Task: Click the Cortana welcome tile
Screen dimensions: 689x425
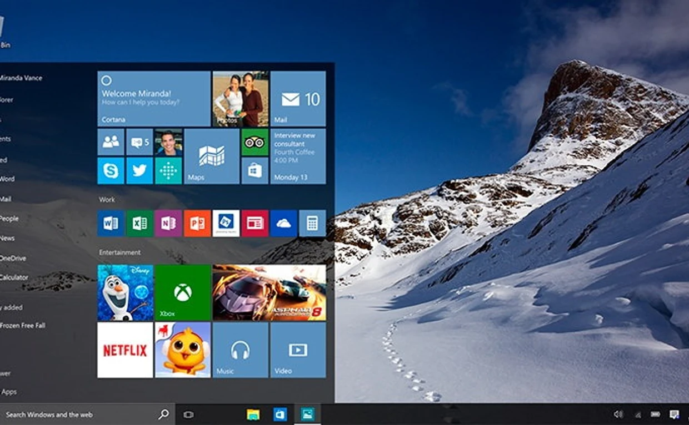Action: point(154,99)
